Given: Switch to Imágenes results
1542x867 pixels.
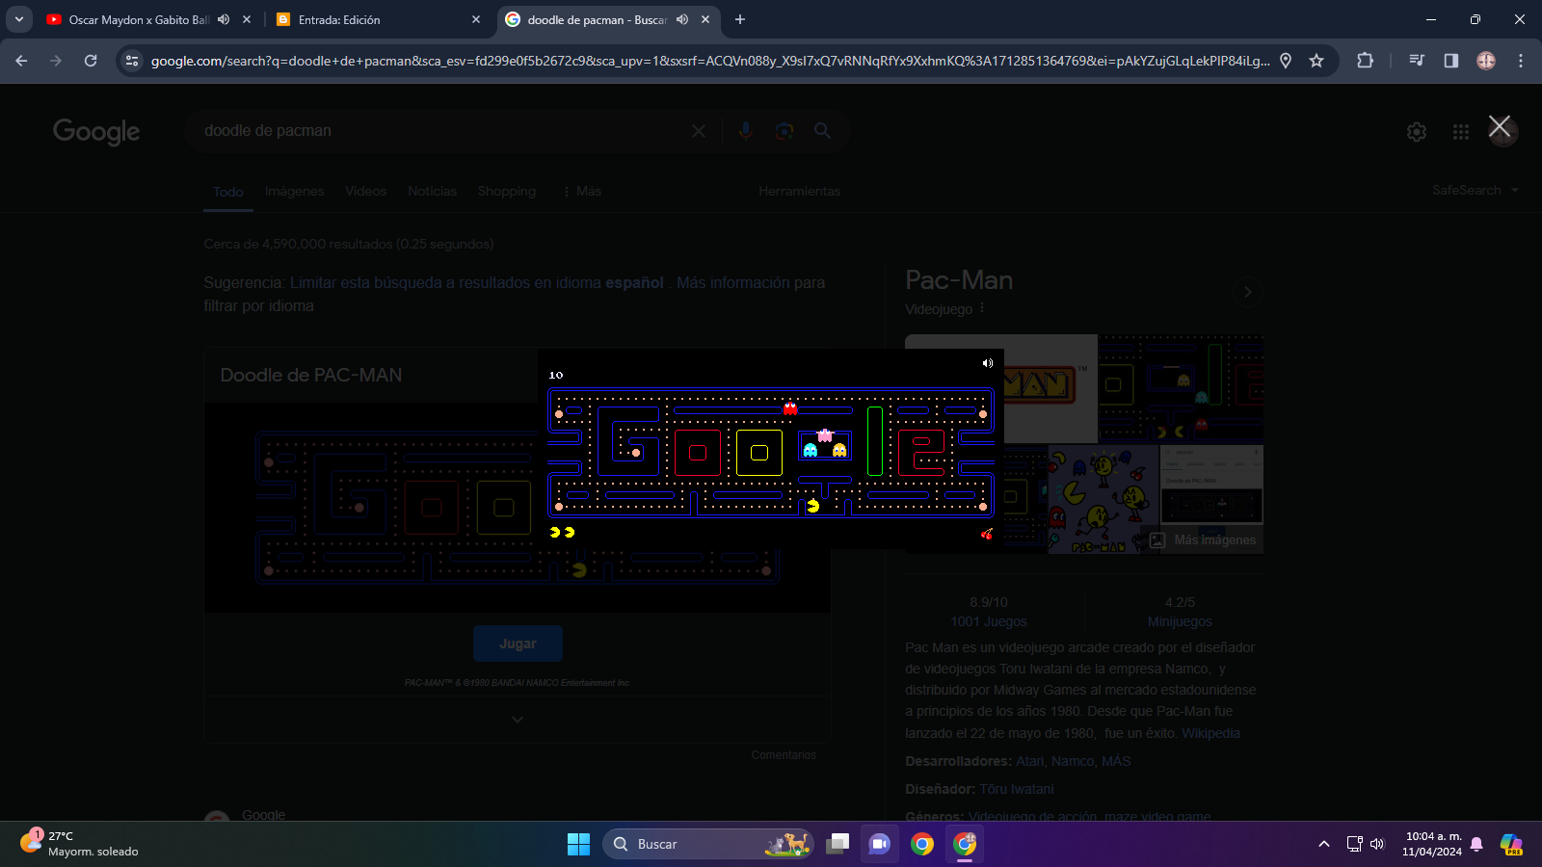Looking at the screenshot, I should click(295, 192).
